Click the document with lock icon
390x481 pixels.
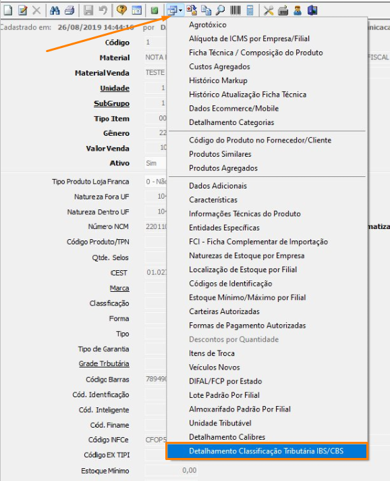click(192, 10)
